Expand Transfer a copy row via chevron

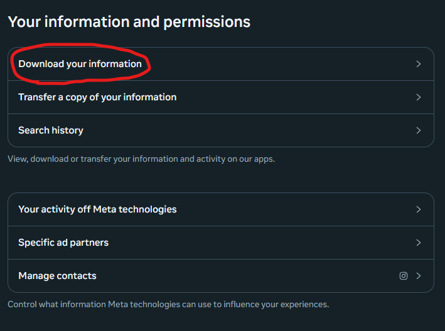[419, 97]
